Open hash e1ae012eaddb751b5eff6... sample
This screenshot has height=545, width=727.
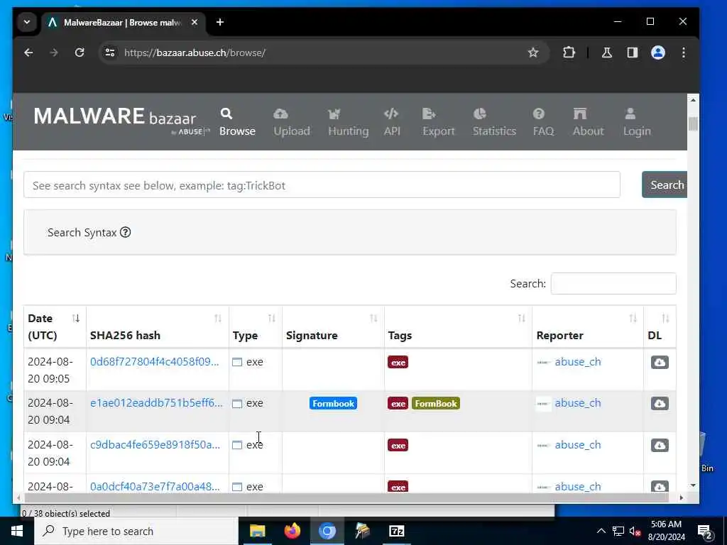pyautogui.click(x=156, y=403)
